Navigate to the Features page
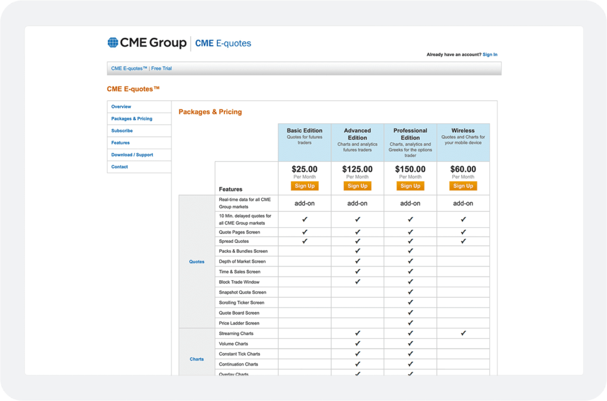The height and width of the screenshot is (401, 607). click(x=121, y=143)
